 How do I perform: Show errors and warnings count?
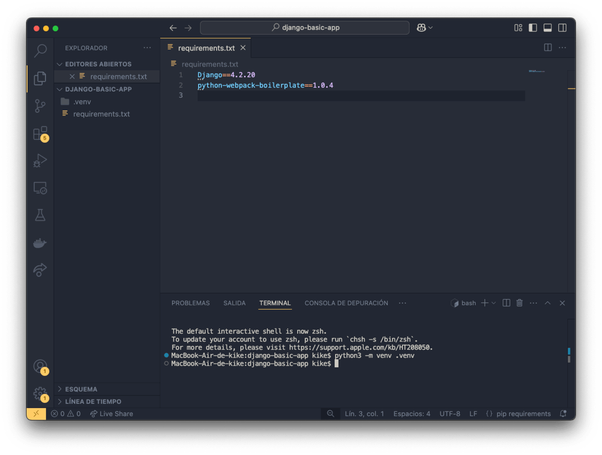pos(65,414)
